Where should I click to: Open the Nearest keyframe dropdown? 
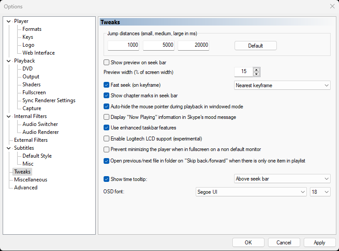pos(282,85)
